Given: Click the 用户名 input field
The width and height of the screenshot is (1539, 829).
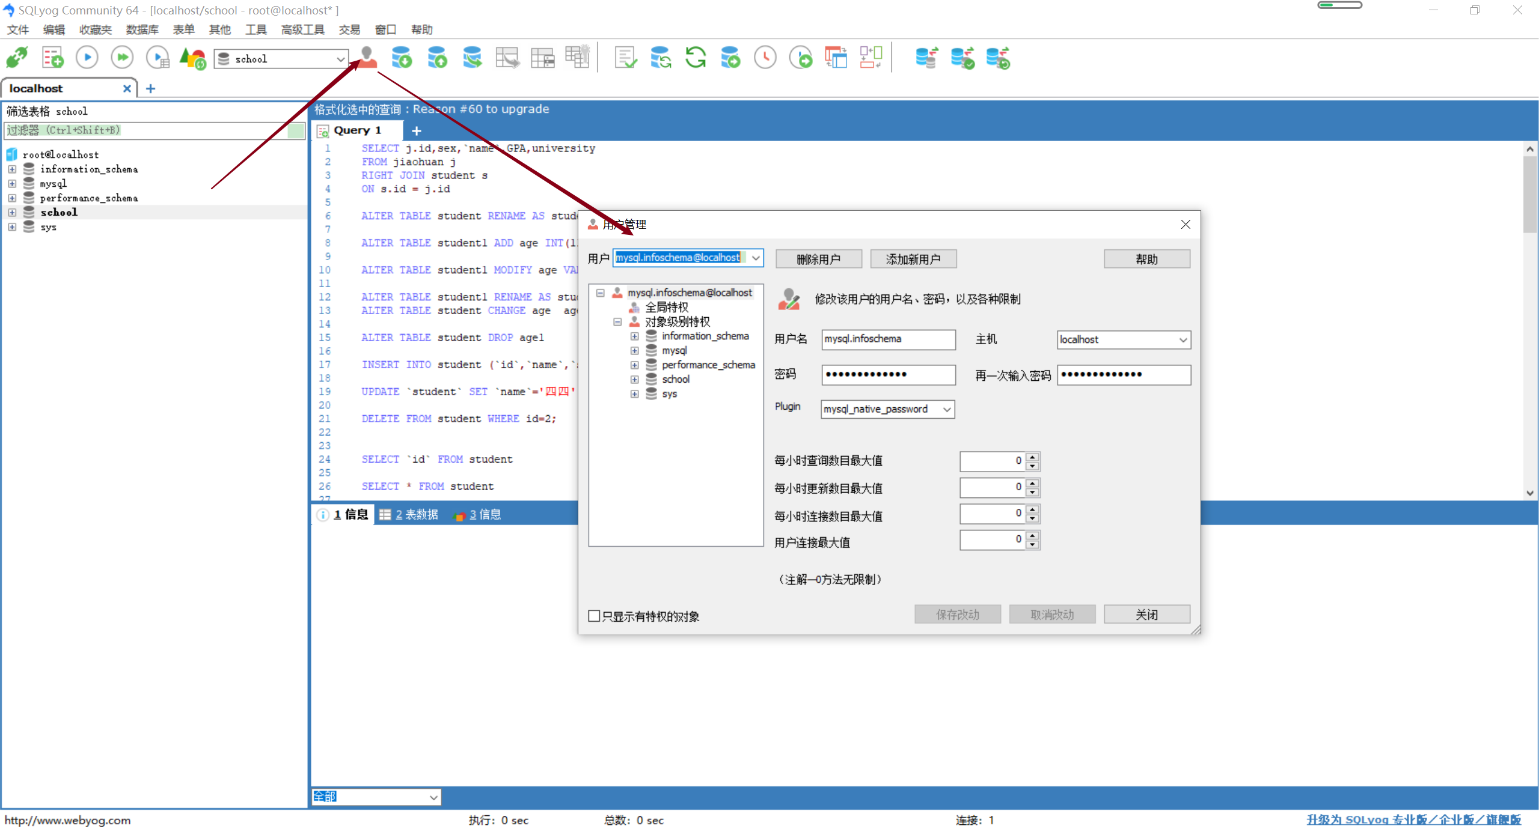Looking at the screenshot, I should 888,339.
